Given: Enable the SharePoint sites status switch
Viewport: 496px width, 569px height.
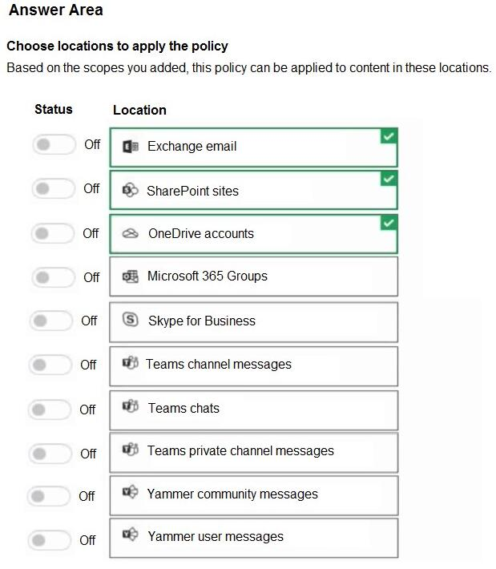Looking at the screenshot, I should pyautogui.click(x=54, y=188).
